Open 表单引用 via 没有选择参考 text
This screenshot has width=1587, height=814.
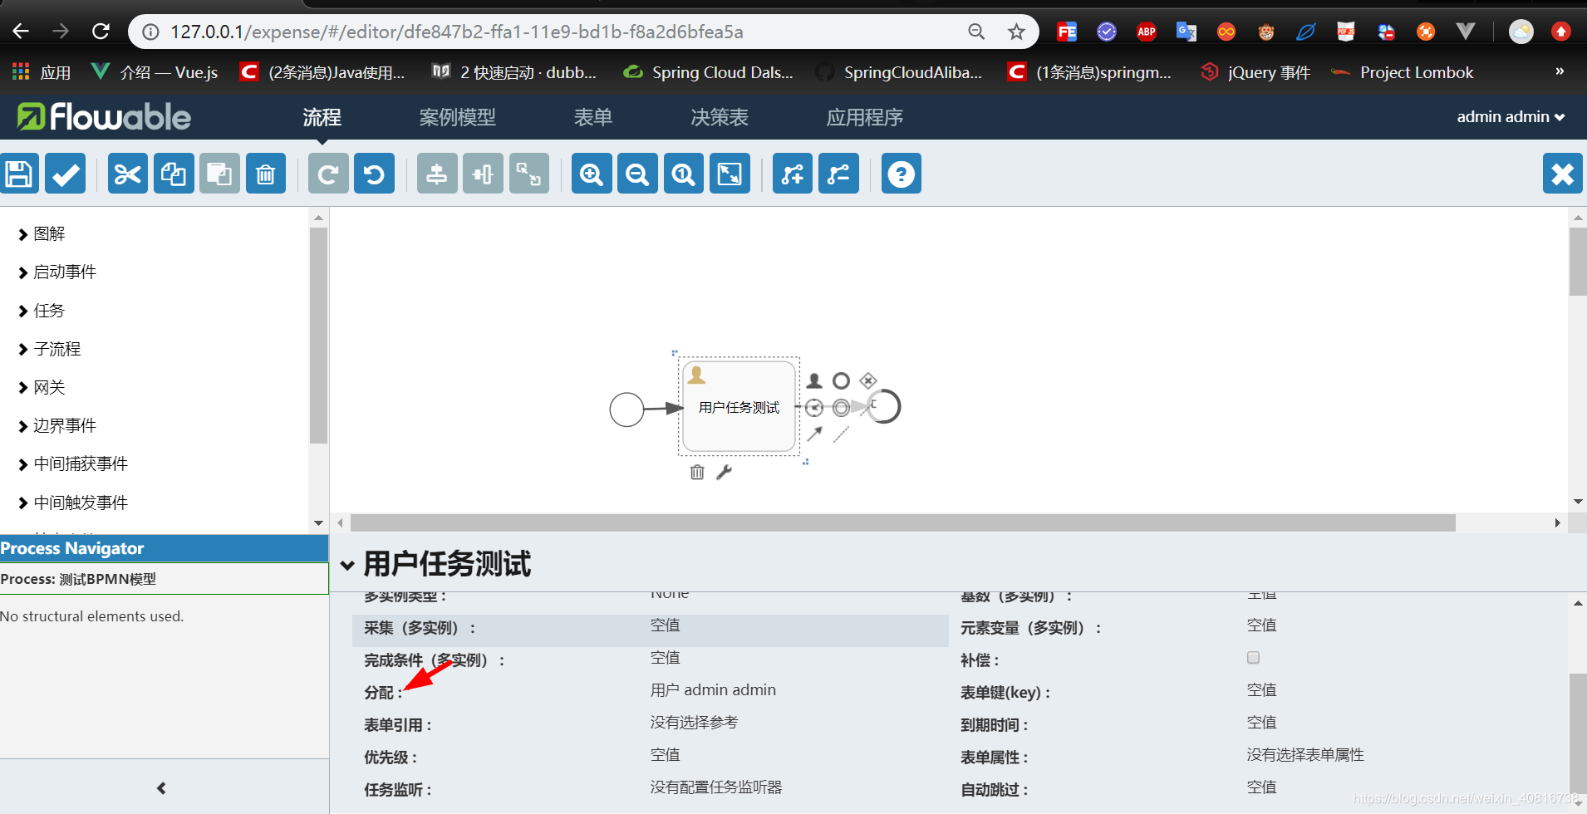click(693, 723)
